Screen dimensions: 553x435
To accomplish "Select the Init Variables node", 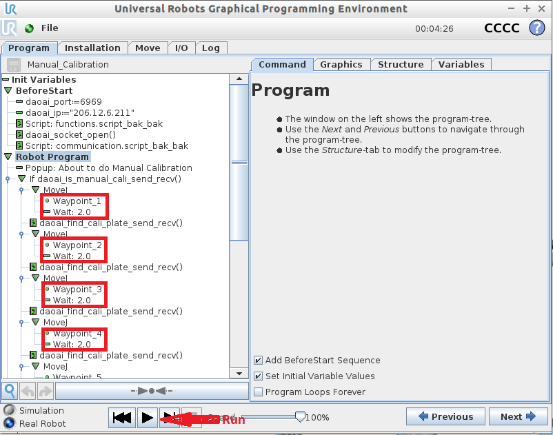I will point(39,80).
